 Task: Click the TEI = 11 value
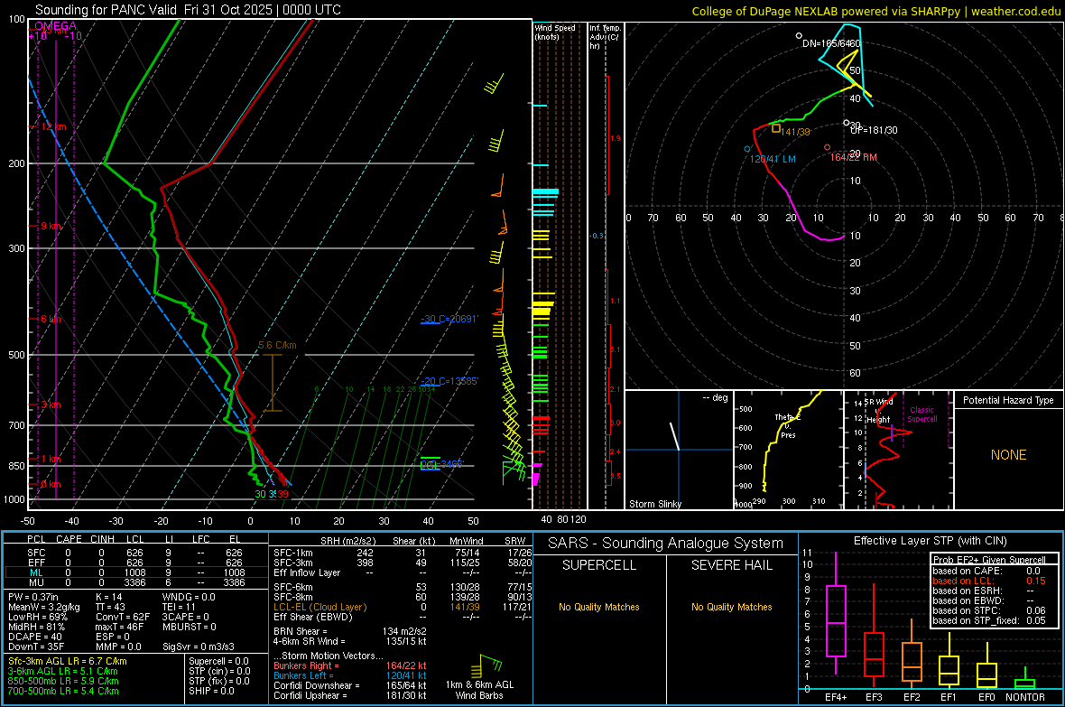pos(180,607)
